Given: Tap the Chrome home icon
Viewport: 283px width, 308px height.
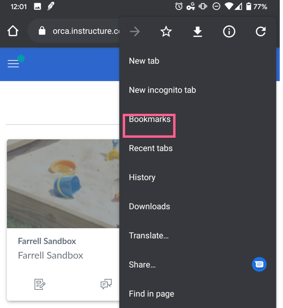Looking at the screenshot, I should tap(13, 31).
